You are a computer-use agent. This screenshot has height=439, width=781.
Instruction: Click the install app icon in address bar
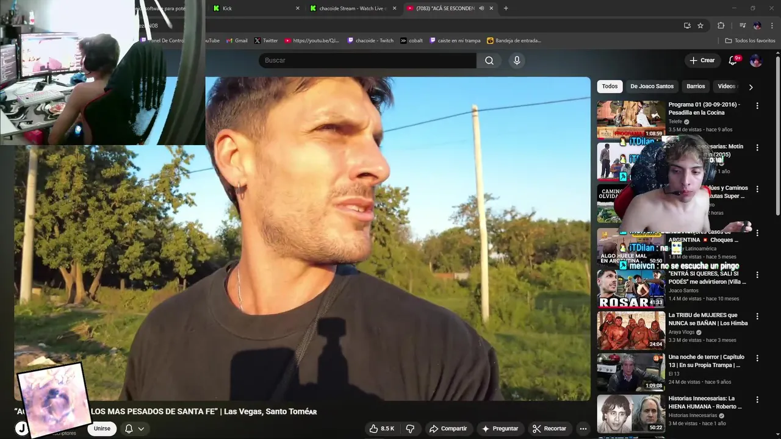[x=687, y=26]
